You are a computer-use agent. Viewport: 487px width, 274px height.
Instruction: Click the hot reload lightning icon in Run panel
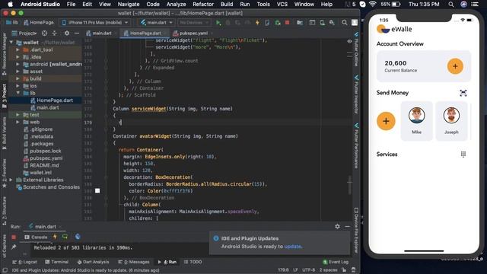pos(55,237)
